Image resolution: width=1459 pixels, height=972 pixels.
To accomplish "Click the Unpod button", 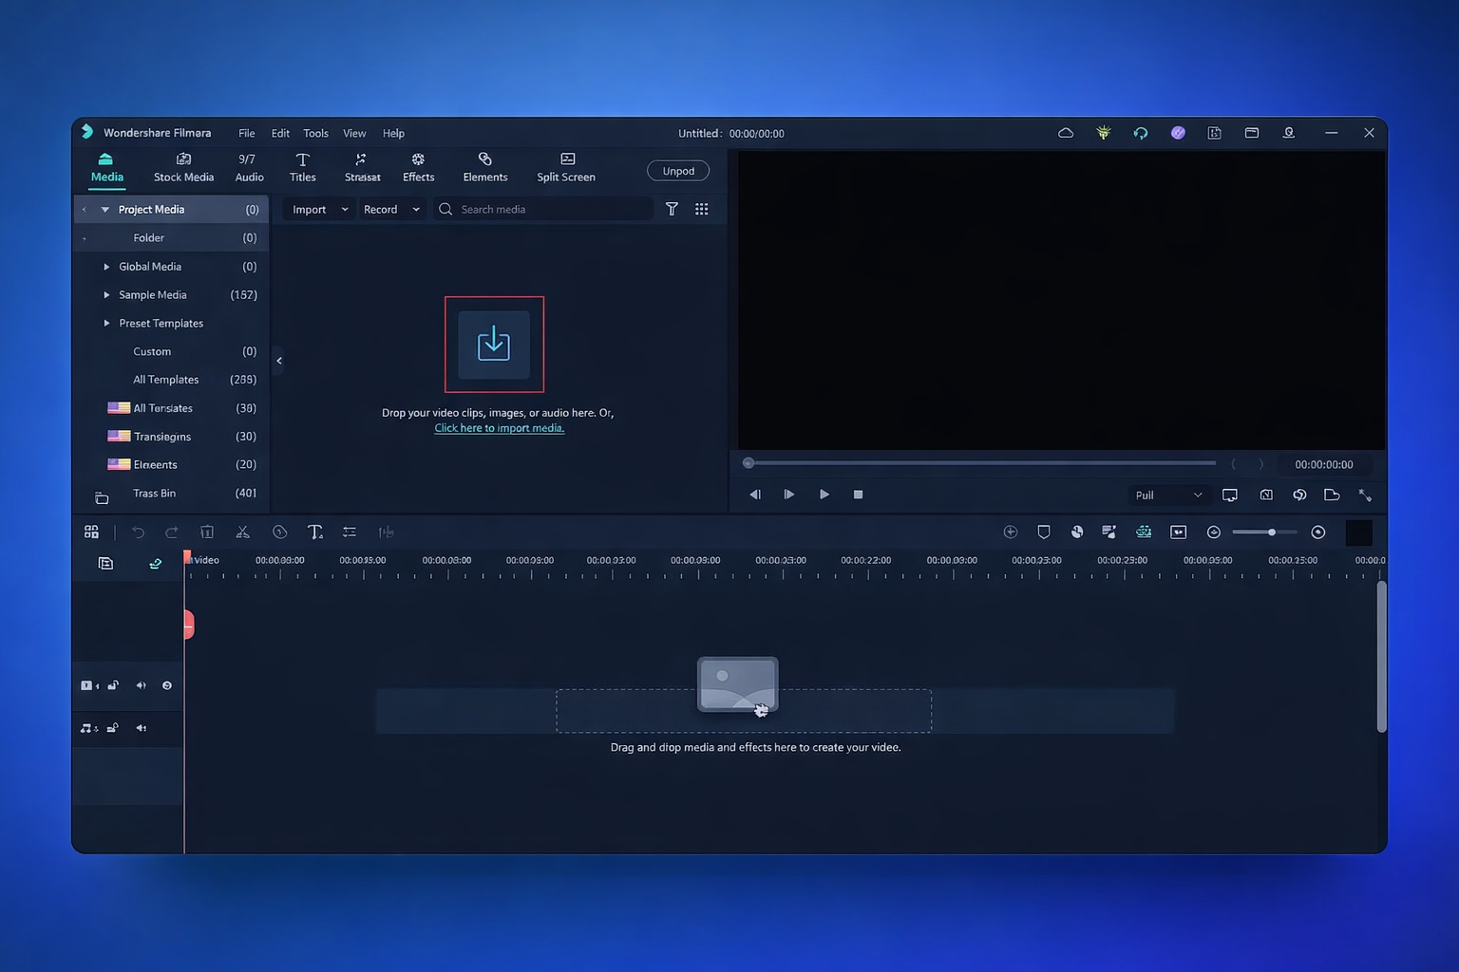I will tap(677, 171).
